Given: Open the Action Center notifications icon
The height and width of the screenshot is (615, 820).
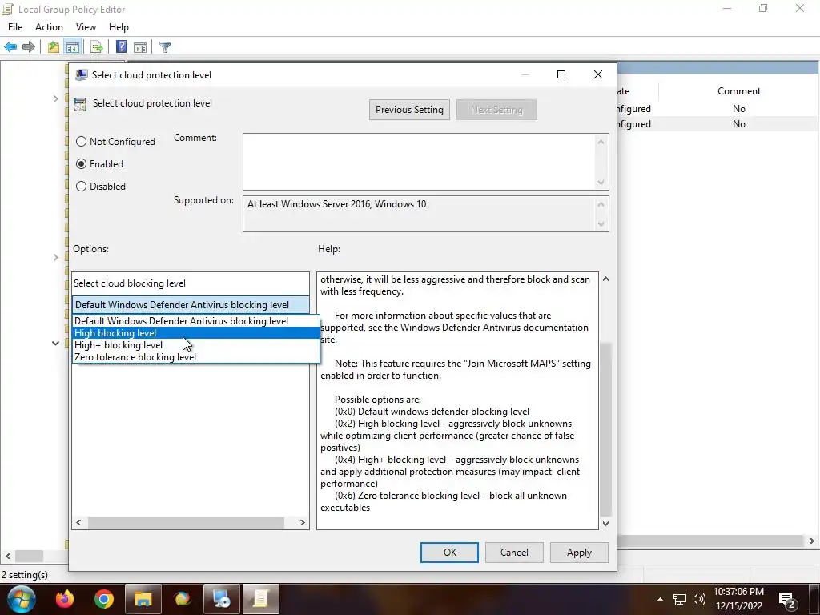Looking at the screenshot, I should point(788,600).
